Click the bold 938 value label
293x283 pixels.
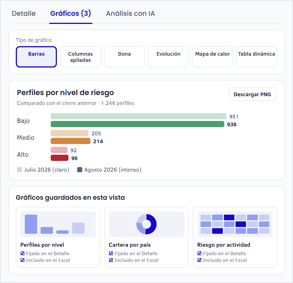click(232, 124)
